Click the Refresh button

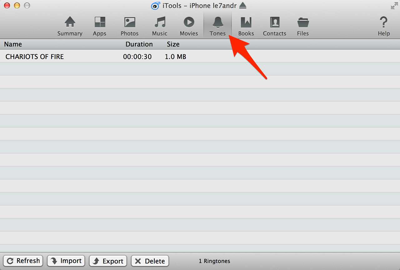coord(24,261)
